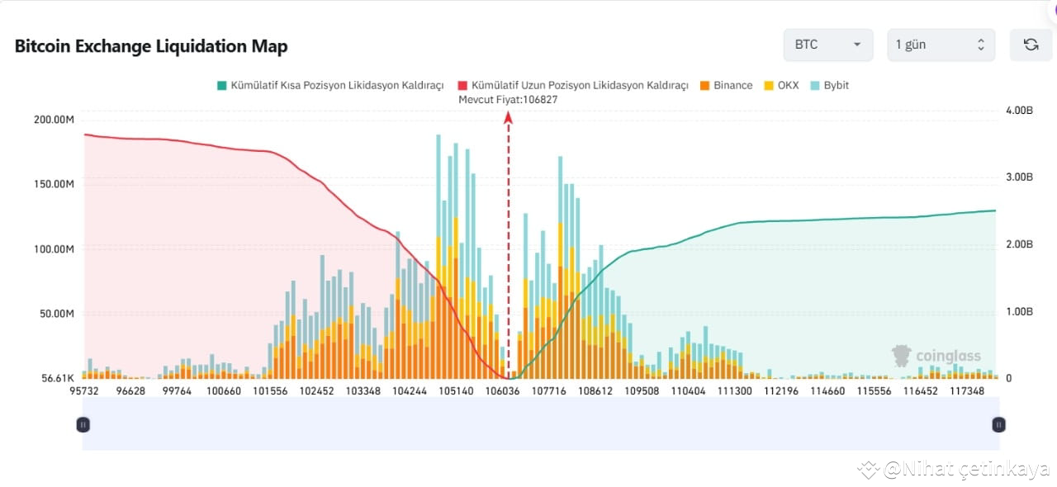Click the orange Binance legend square
This screenshot has width=1057, height=487.
click(x=704, y=85)
